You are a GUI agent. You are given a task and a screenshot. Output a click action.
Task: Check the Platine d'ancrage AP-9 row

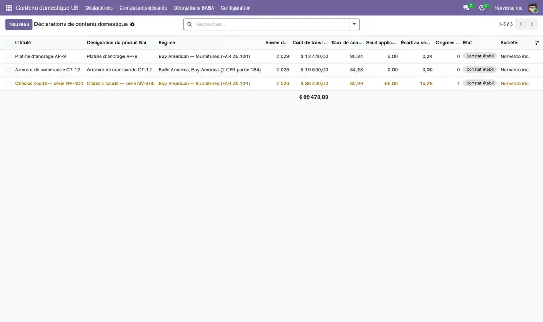7,56
